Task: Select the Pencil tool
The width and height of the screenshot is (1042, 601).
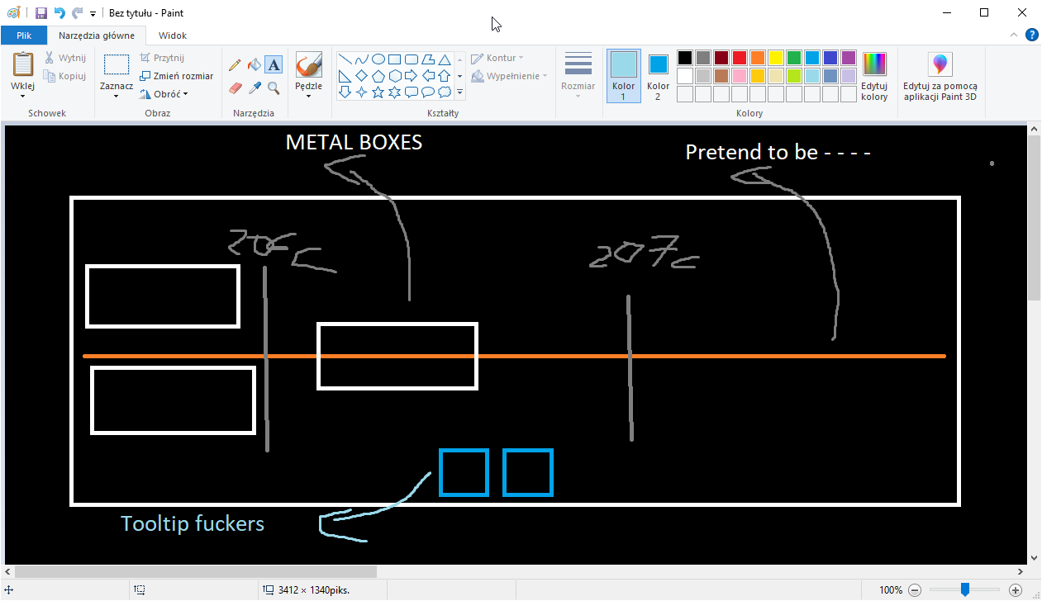Action: point(236,64)
